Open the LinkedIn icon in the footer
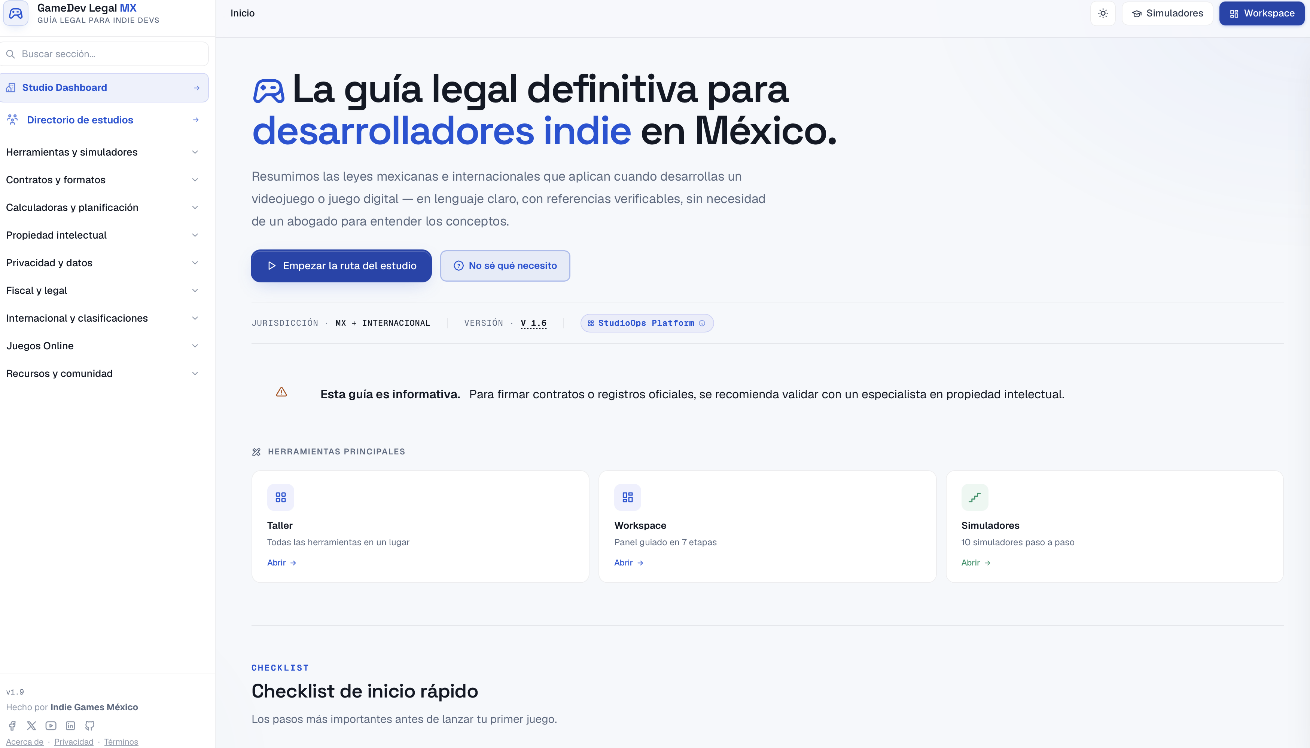The width and height of the screenshot is (1310, 748). click(x=70, y=726)
